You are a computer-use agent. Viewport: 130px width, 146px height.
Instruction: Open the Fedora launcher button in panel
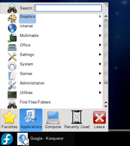point(7,139)
